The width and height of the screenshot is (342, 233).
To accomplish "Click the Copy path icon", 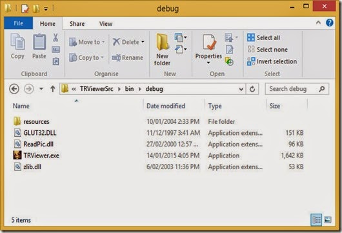I will 55,50.
